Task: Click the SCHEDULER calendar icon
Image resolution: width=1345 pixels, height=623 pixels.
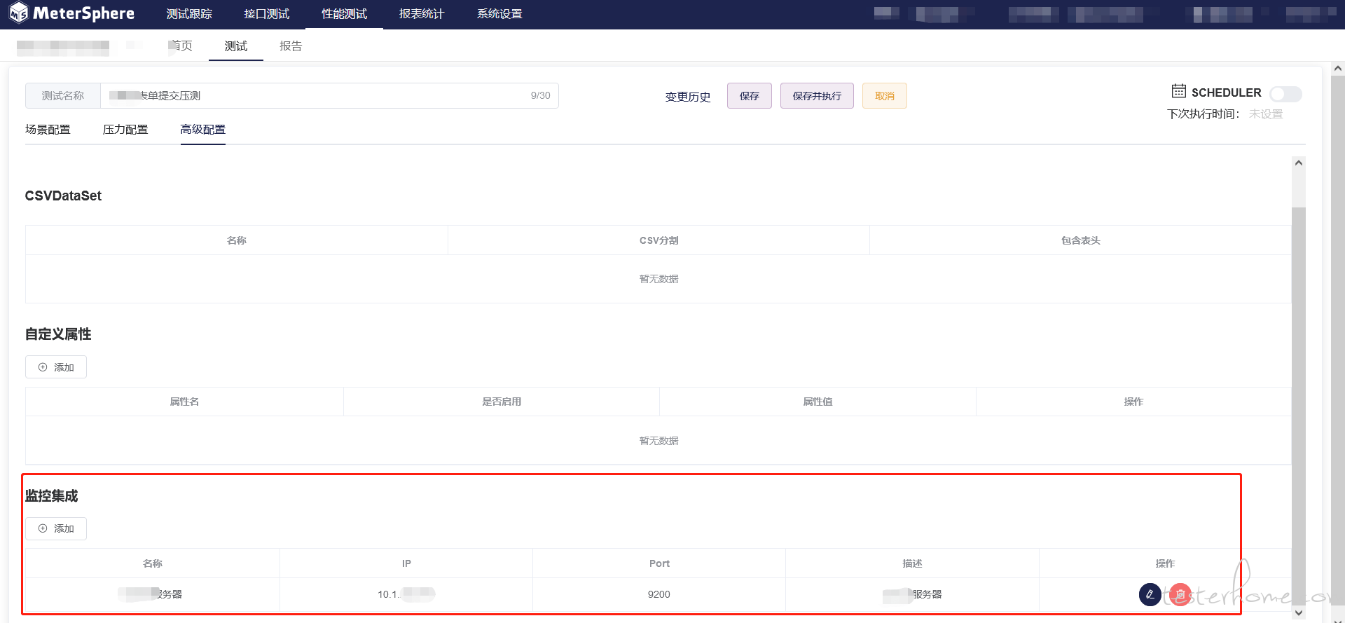Action: click(x=1179, y=91)
